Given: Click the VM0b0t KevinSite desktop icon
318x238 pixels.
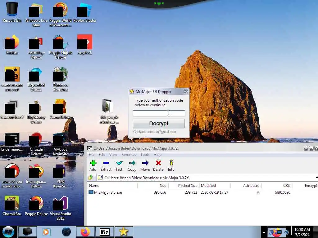Looking at the screenshot, I should point(61,144).
